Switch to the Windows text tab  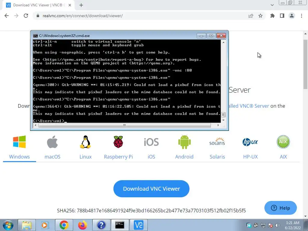(x=20, y=157)
